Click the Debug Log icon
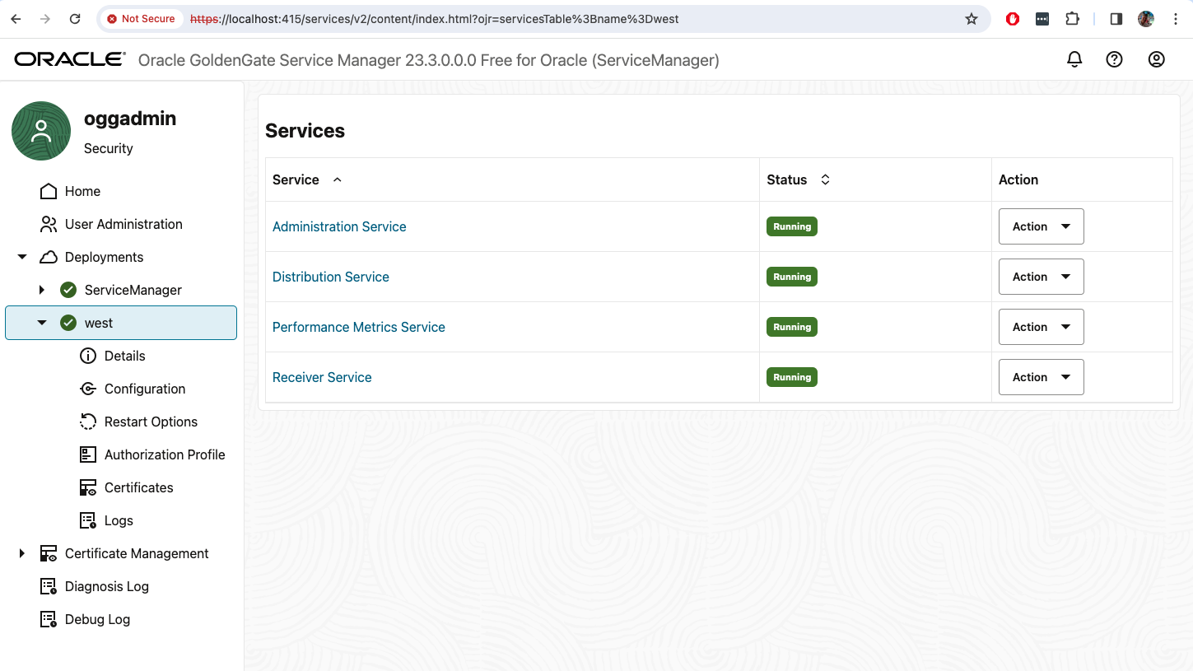Image resolution: width=1193 pixels, height=671 pixels. click(x=49, y=619)
